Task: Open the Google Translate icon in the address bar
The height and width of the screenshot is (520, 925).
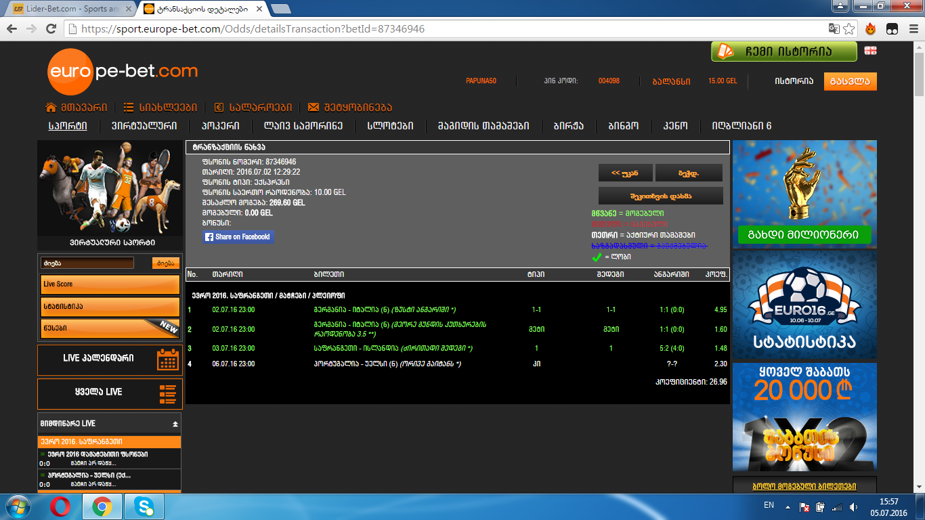Action: (834, 29)
